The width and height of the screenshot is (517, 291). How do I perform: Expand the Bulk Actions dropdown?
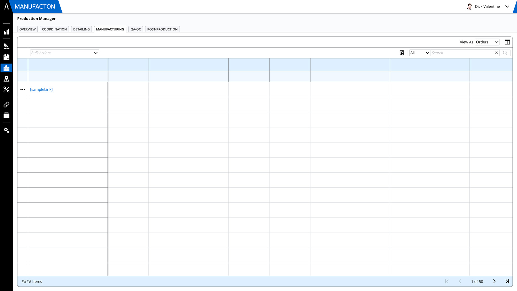pyautogui.click(x=65, y=53)
